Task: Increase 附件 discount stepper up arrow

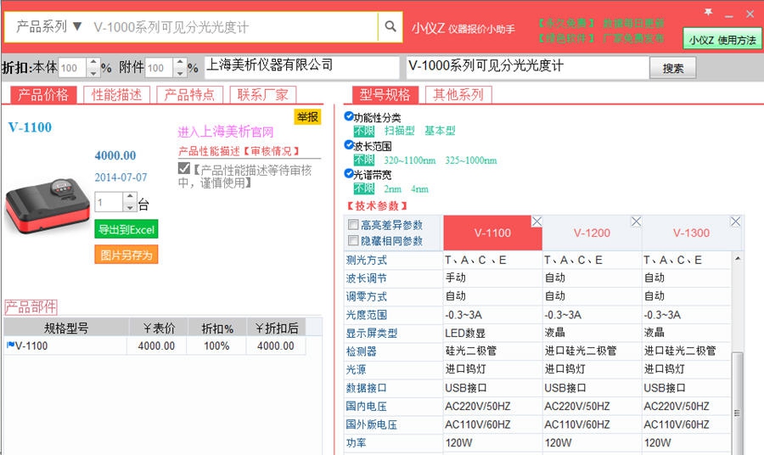Action: coord(180,62)
